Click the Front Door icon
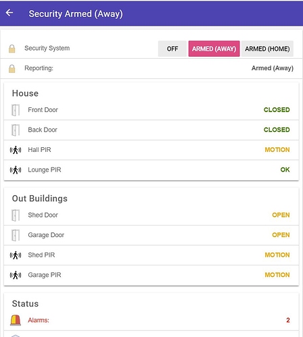The height and width of the screenshot is (337, 303). tap(16, 110)
